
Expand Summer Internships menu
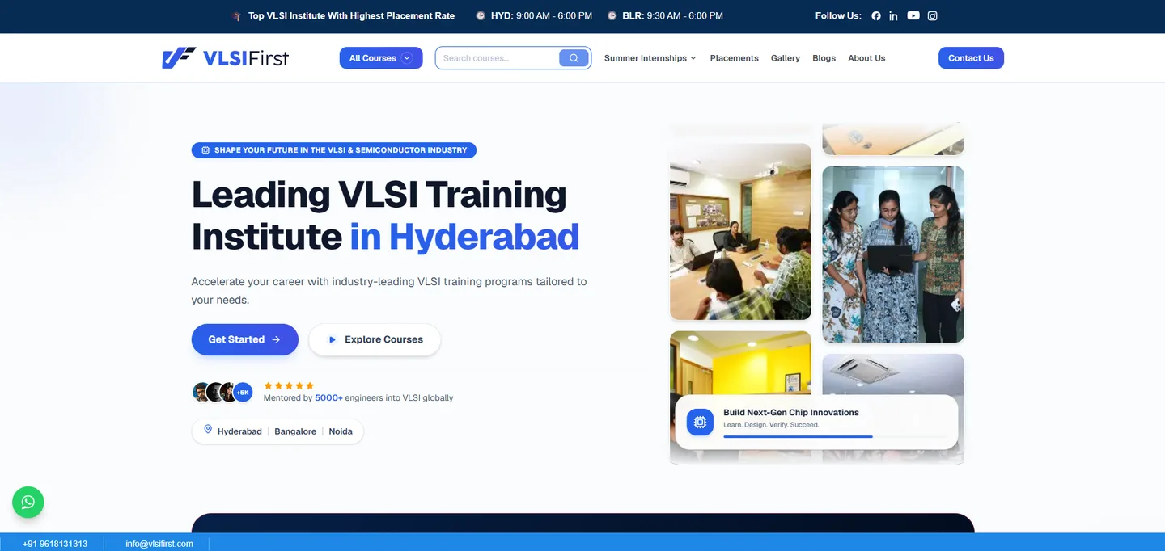[x=650, y=58]
